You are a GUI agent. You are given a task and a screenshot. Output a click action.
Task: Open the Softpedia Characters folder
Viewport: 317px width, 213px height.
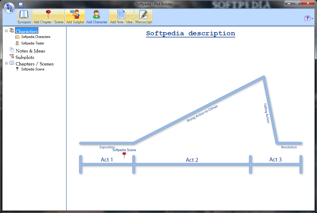[36, 37]
